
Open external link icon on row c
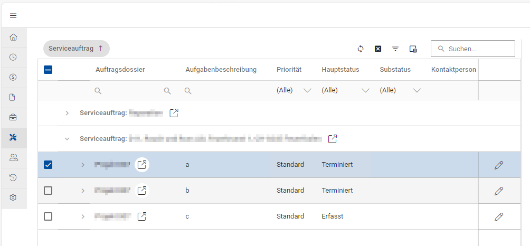tap(142, 216)
